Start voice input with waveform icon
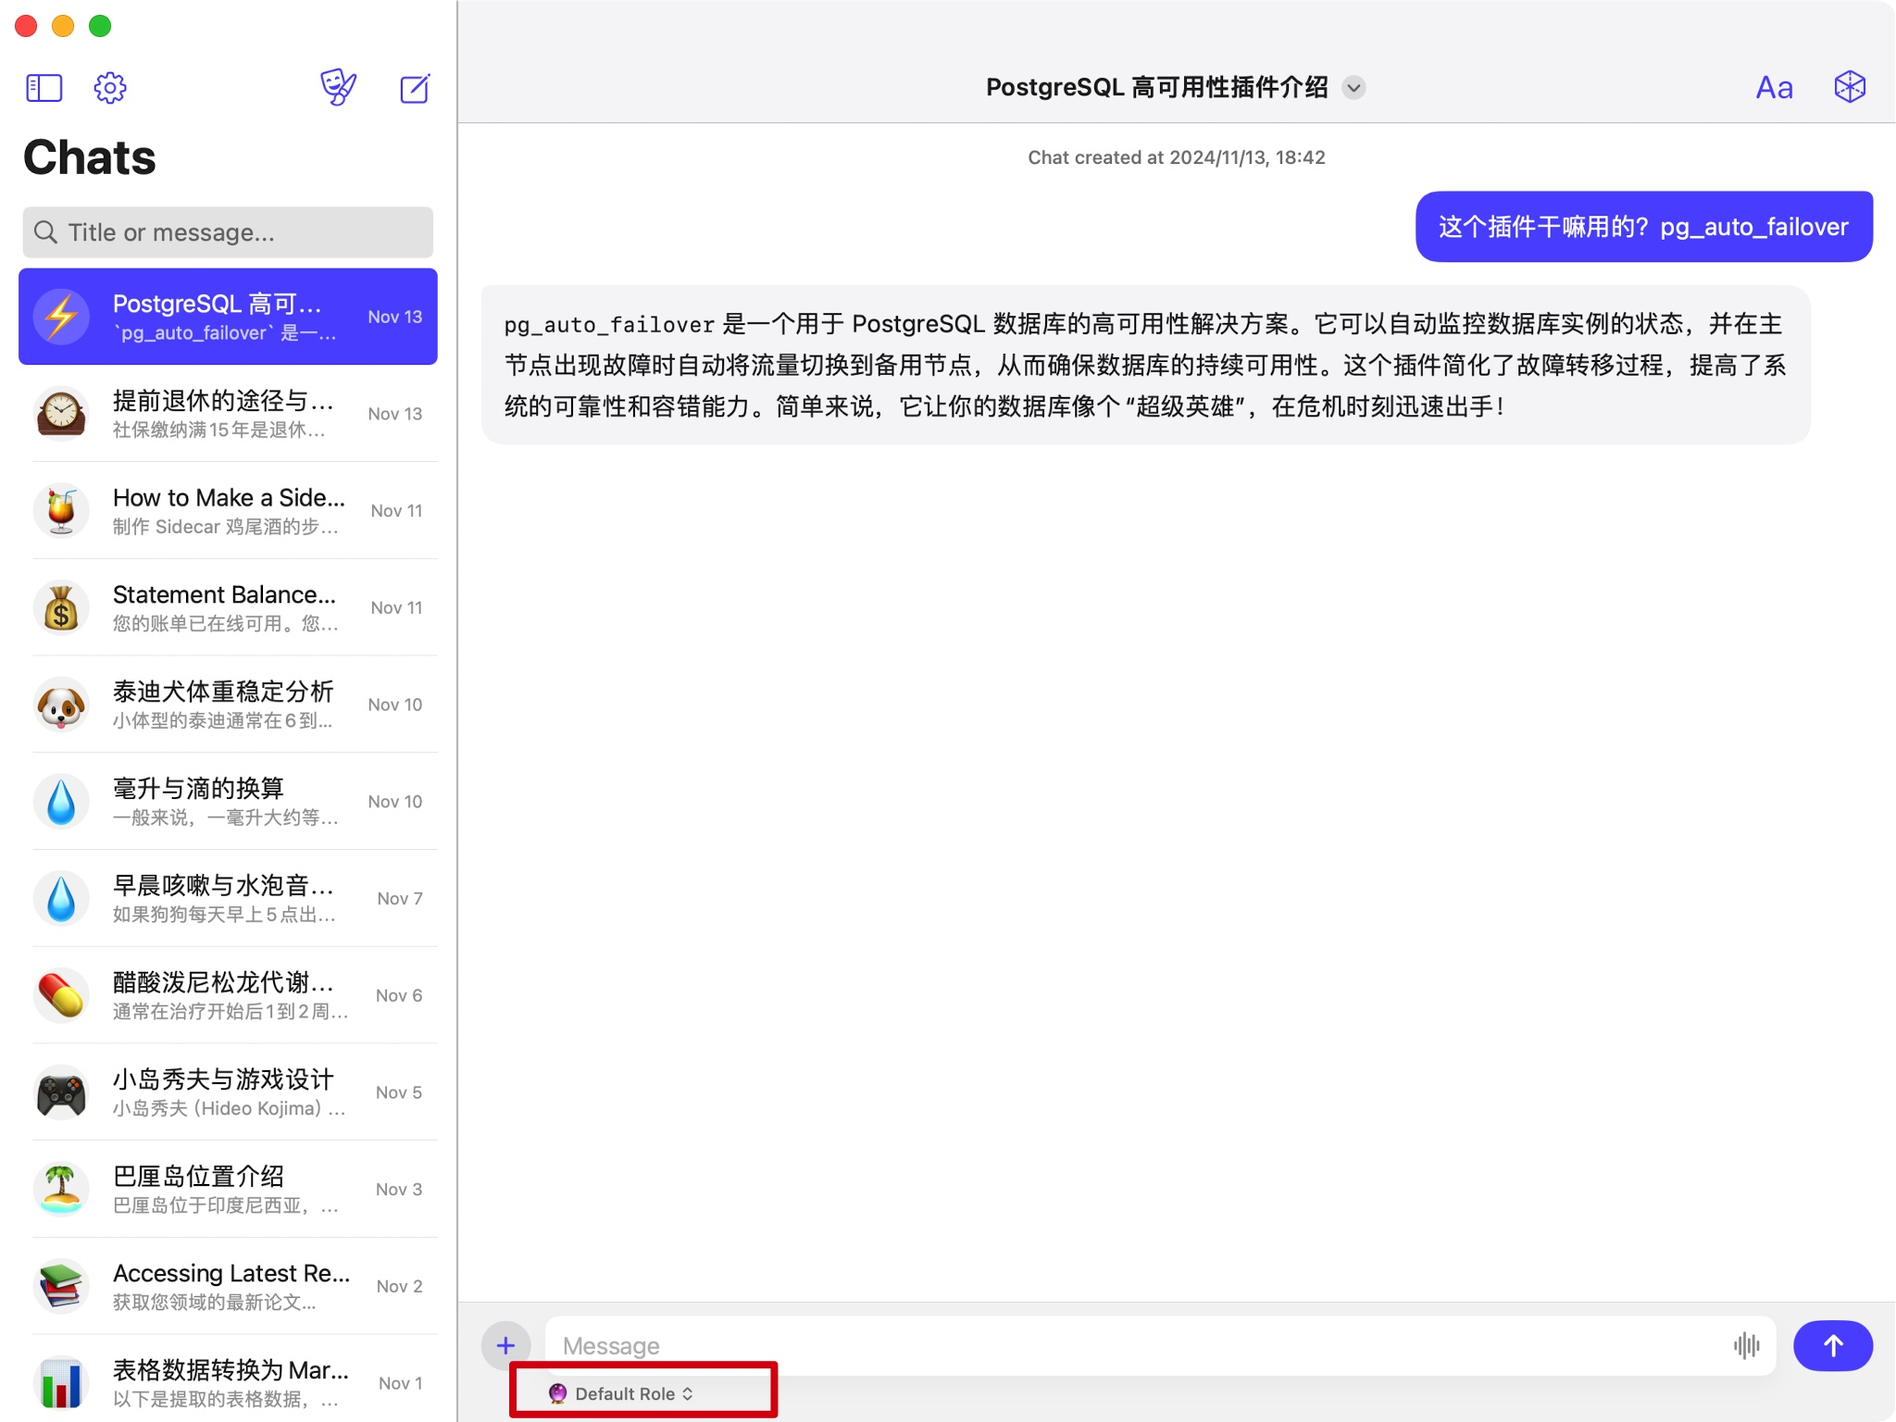 click(1746, 1345)
